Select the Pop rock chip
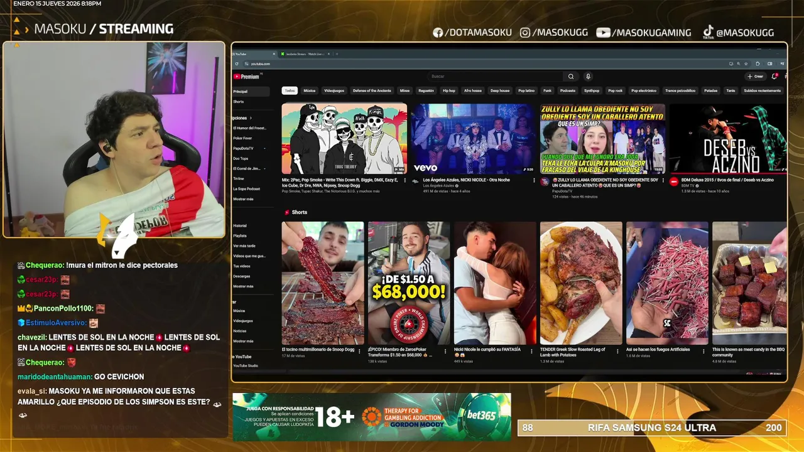The width and height of the screenshot is (804, 452). coord(616,90)
